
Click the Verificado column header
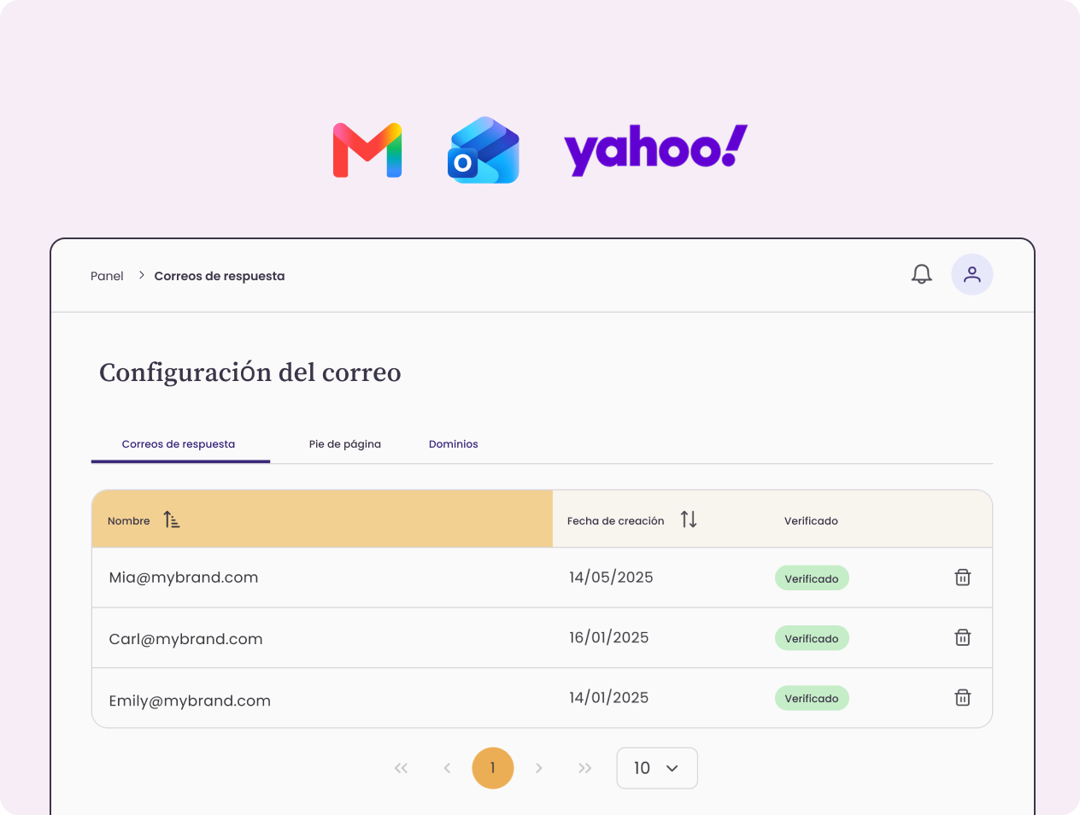812,520
